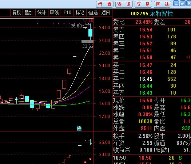Click the red square icon at chart top
The image size is (191, 164).
pos(91,20)
